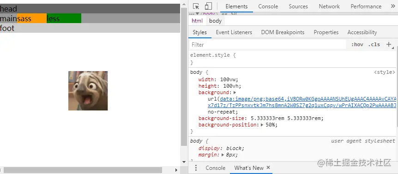Open the Elements tab

[236, 6]
